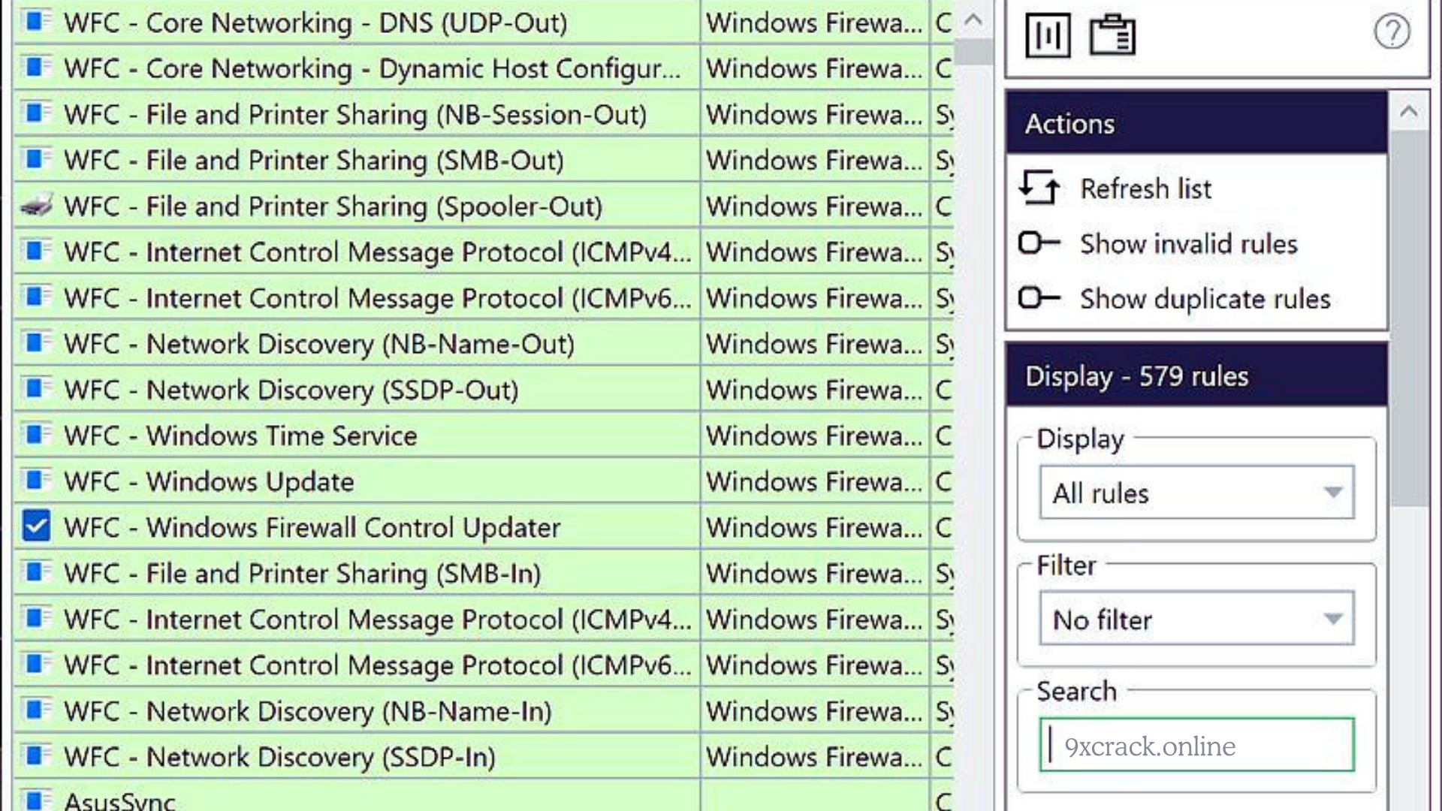Click icon of Network Discovery (SSDP-In) rule
The image size is (1442, 811).
point(36,755)
